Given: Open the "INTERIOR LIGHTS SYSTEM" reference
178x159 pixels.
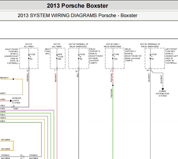Looking at the screenshot, I should coord(17,100).
